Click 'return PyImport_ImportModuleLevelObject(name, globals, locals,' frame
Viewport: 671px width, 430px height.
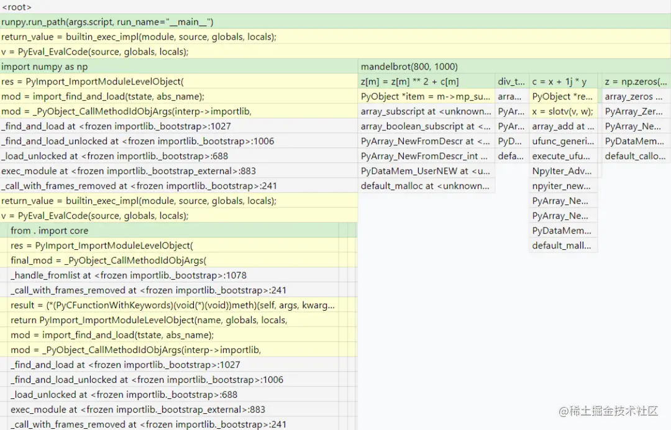(173, 320)
